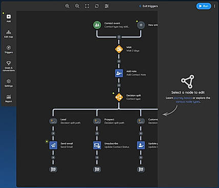
Task: Click the New entry plus node
Action: [x=141, y=25]
